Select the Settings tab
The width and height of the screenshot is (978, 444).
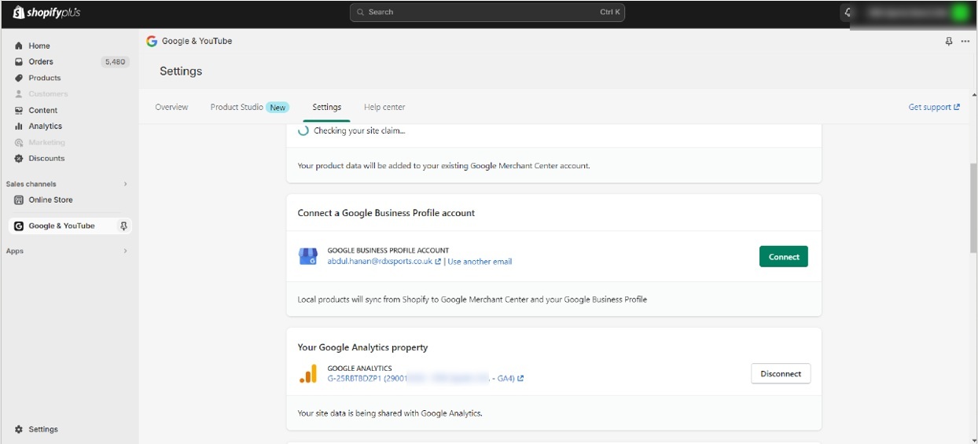(x=327, y=107)
